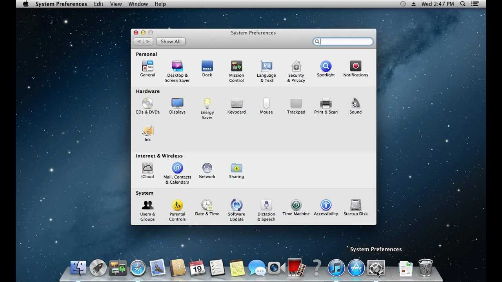The width and height of the screenshot is (502, 282).
Task: Open the Edit menu
Action: [99, 4]
